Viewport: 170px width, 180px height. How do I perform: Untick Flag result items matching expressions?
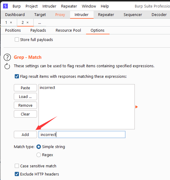tap(17, 76)
